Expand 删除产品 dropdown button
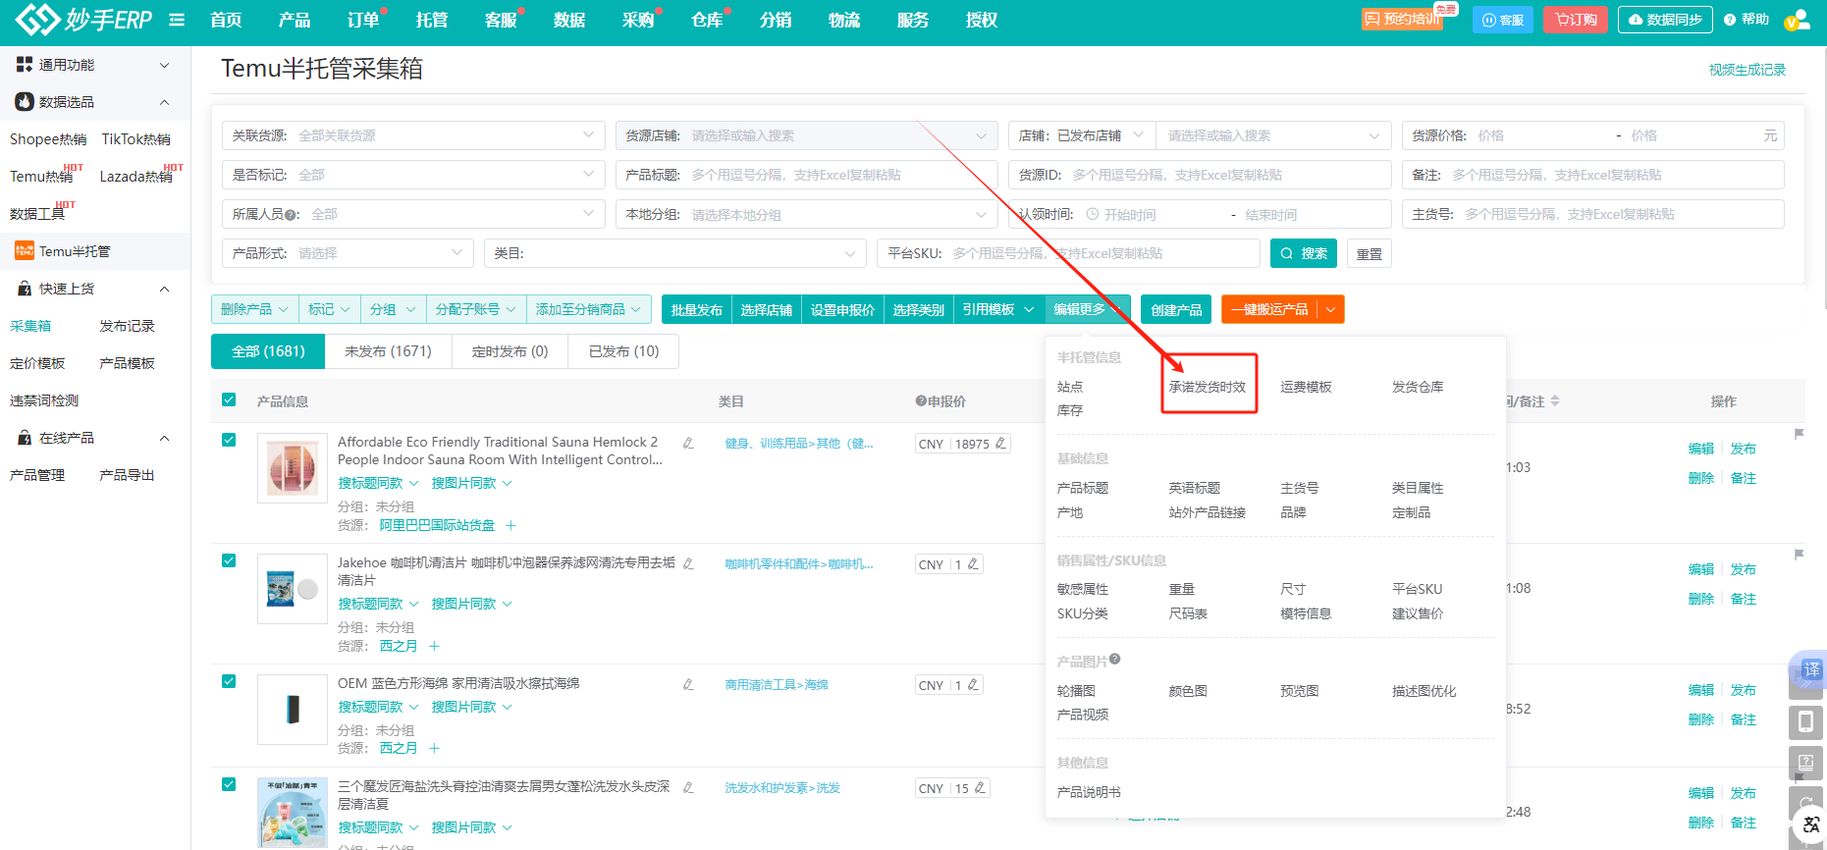The width and height of the screenshot is (1827, 850). pos(254,309)
